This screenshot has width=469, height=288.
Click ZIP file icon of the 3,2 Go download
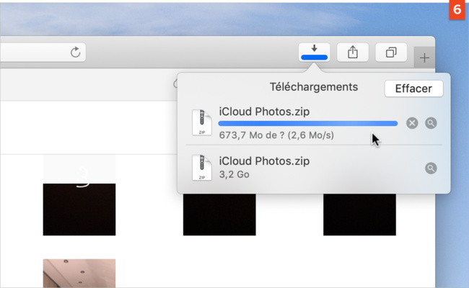(x=201, y=168)
